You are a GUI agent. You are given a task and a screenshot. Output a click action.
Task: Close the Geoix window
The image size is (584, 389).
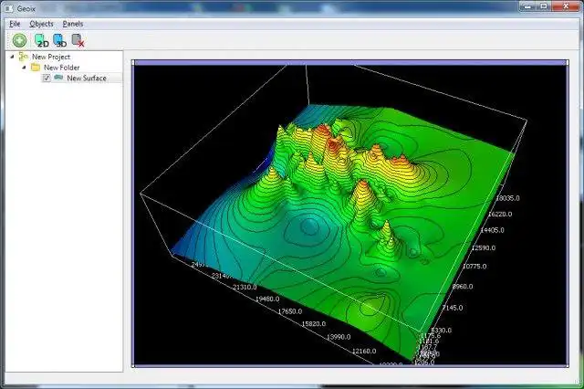tap(566, 6)
